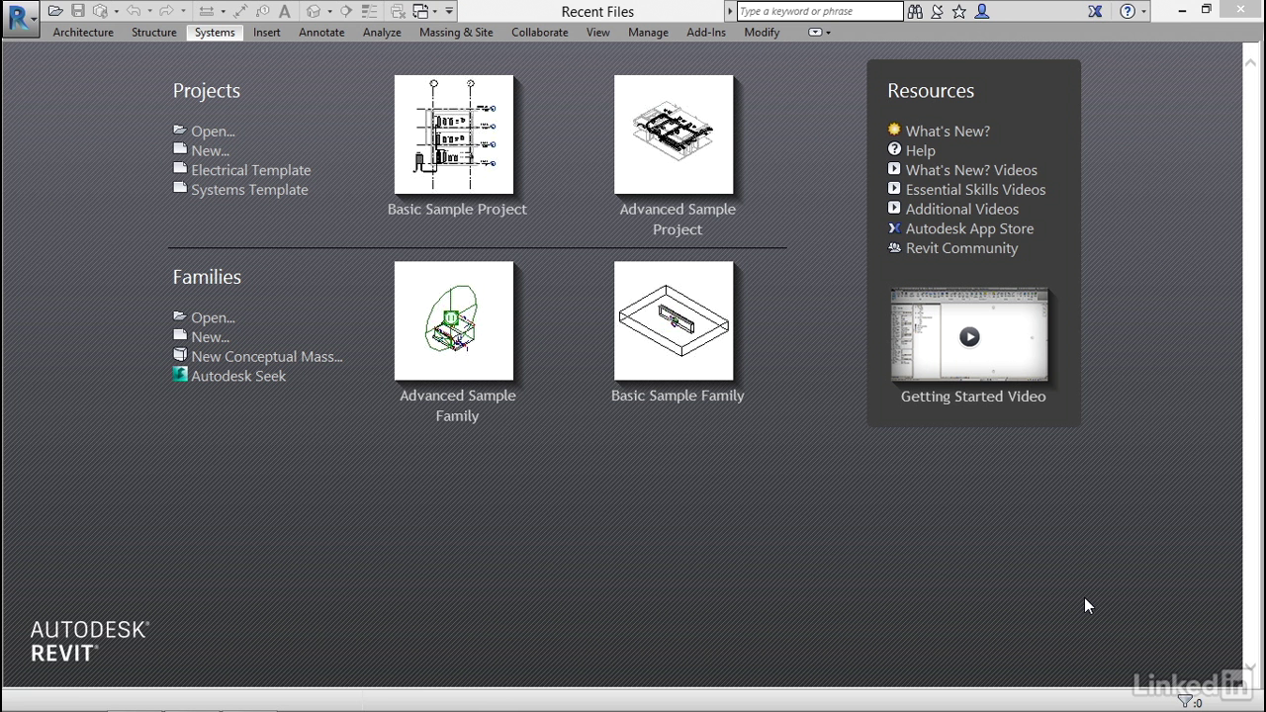Expand the Undo history dropdown arrow
1266x712 pixels.
pyautogui.click(x=149, y=11)
